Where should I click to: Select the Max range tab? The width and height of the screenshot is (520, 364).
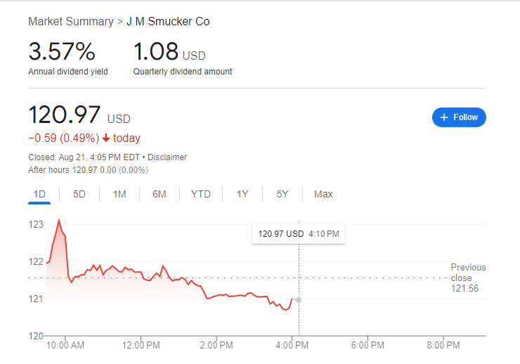coord(323,194)
